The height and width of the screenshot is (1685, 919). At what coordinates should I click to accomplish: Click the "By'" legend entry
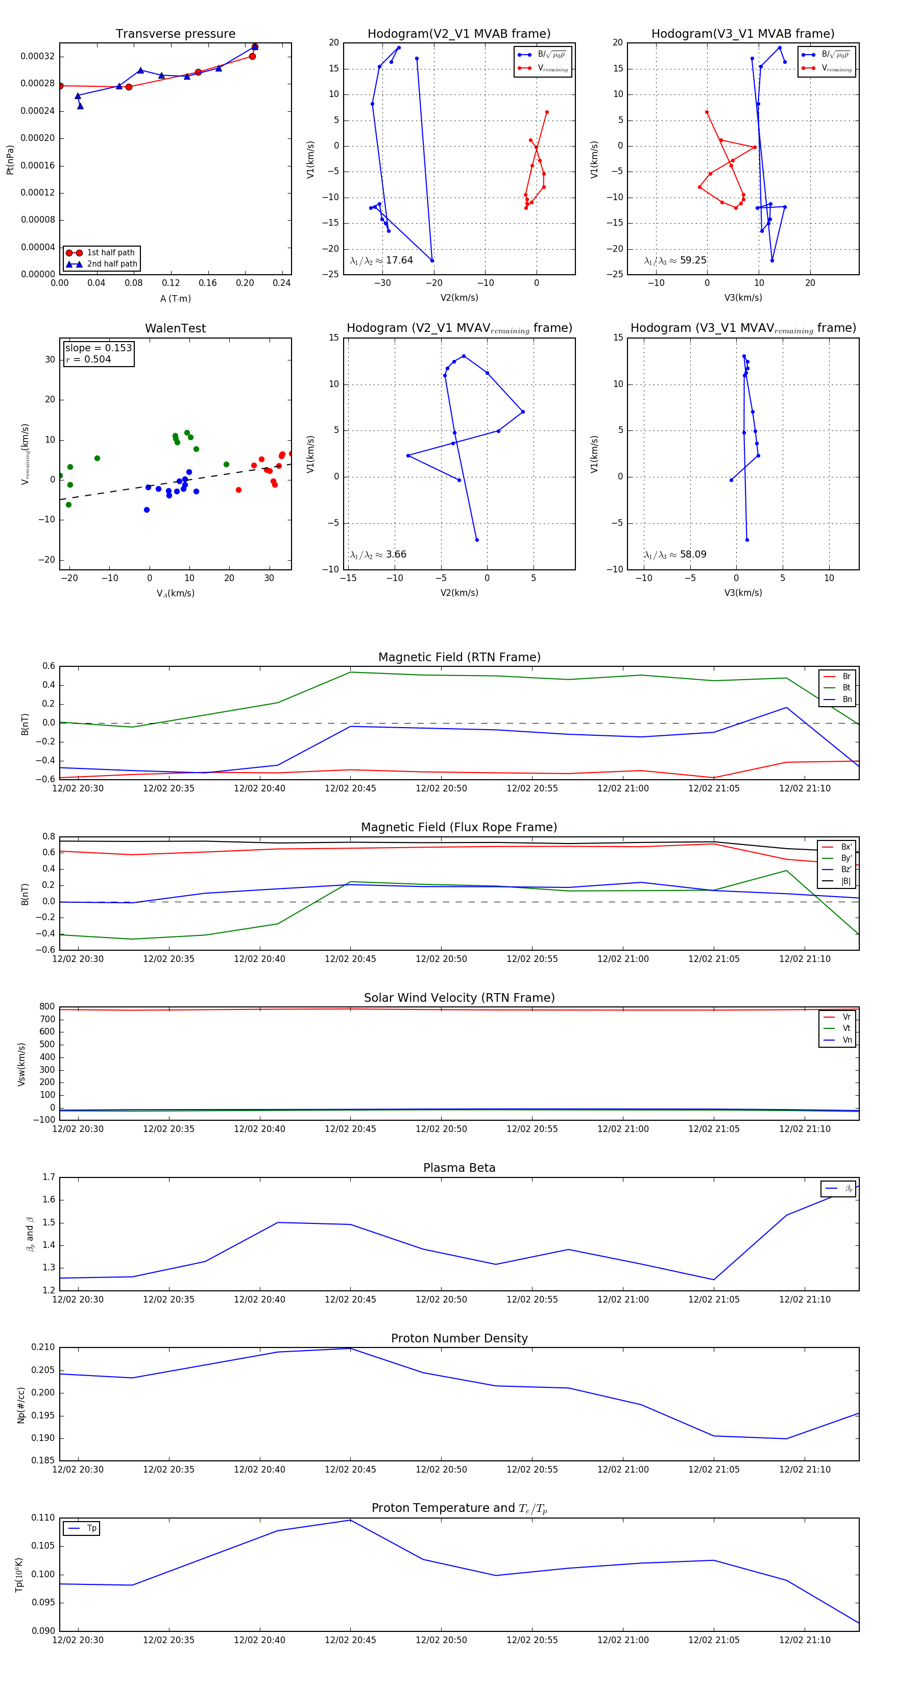(x=837, y=858)
